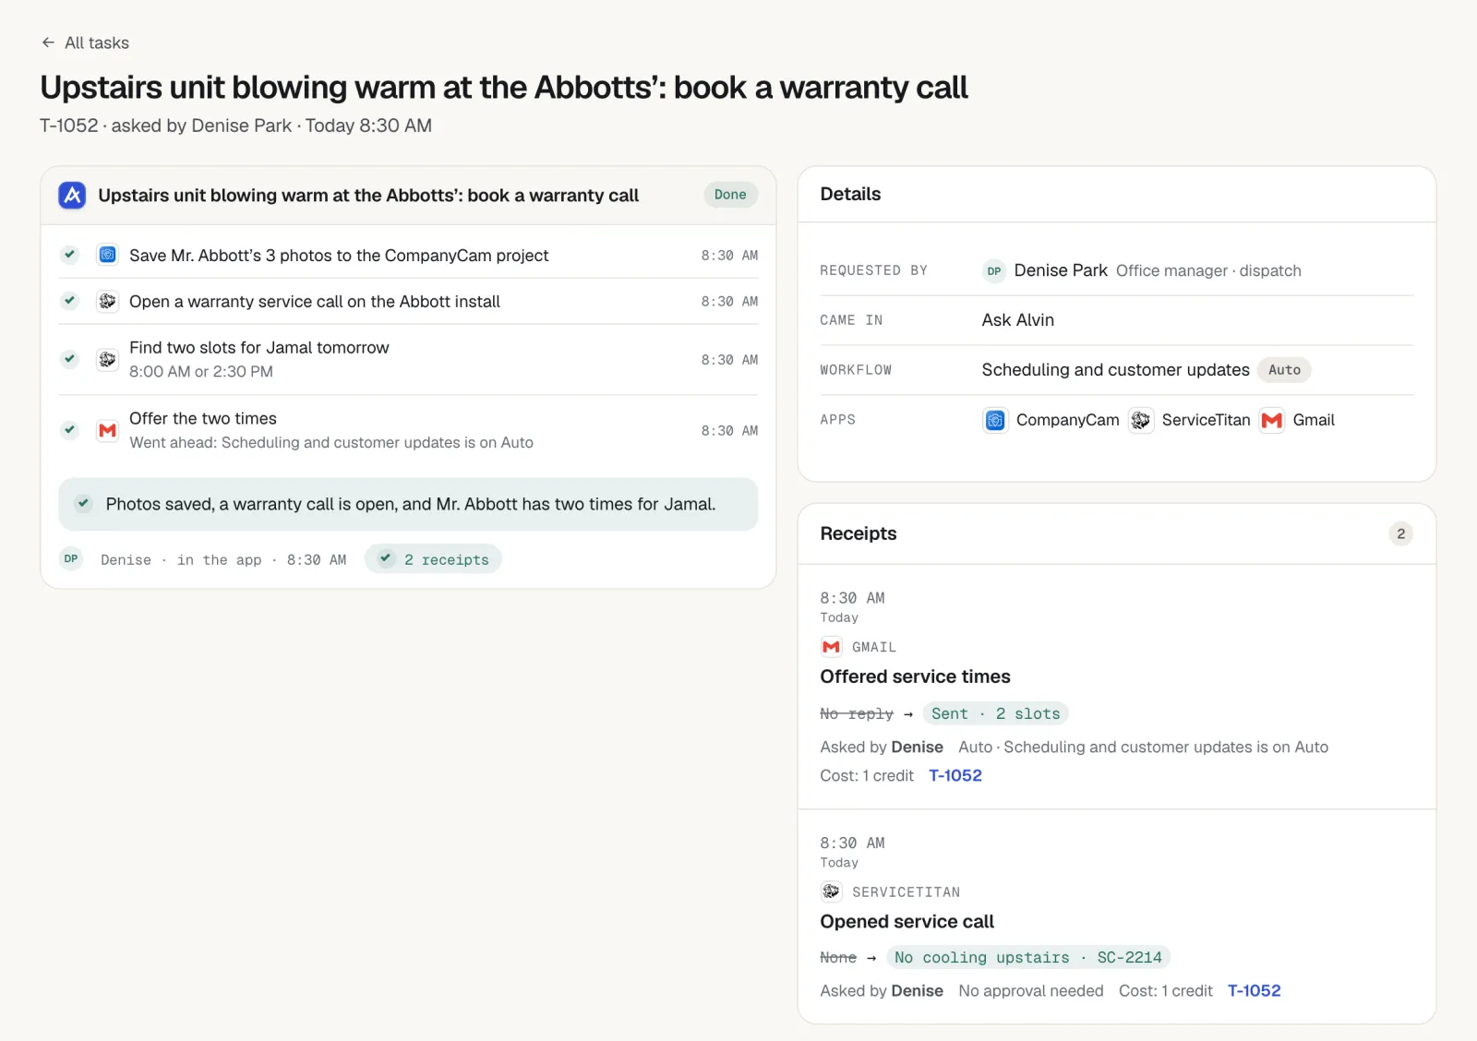This screenshot has height=1041, width=1477.
Task: Click the Alvin logo icon in task card header
Action: pos(72,195)
